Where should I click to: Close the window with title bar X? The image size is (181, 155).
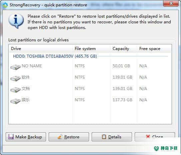[171, 3]
